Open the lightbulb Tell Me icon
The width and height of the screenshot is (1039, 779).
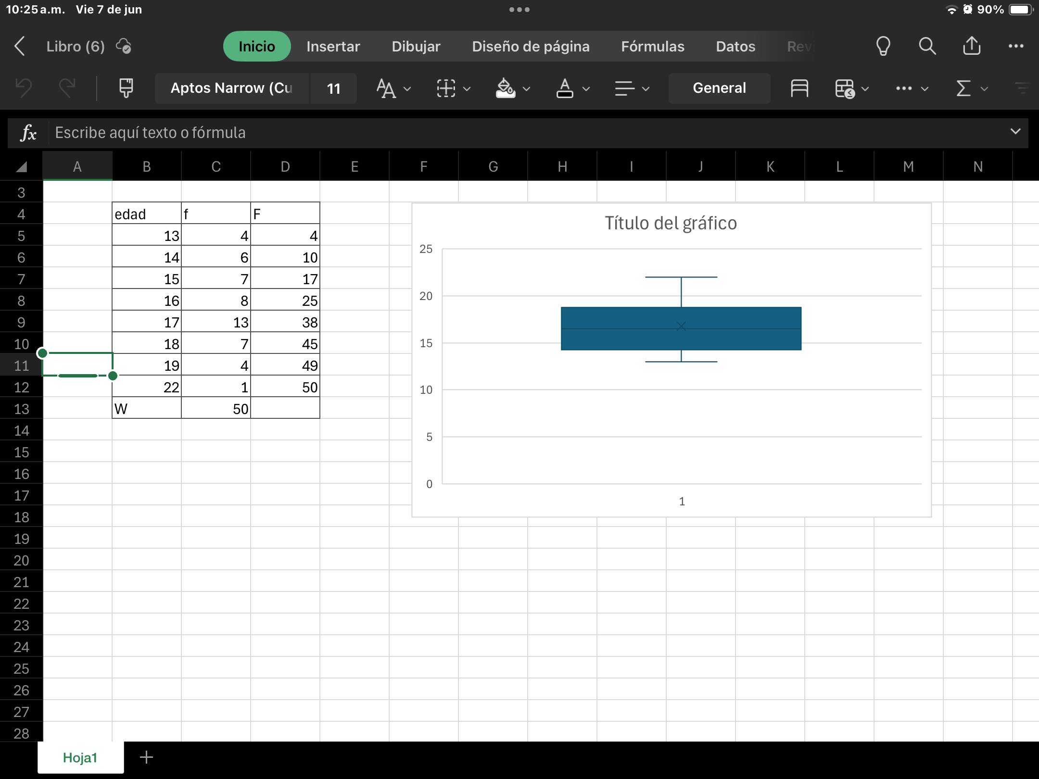883,46
